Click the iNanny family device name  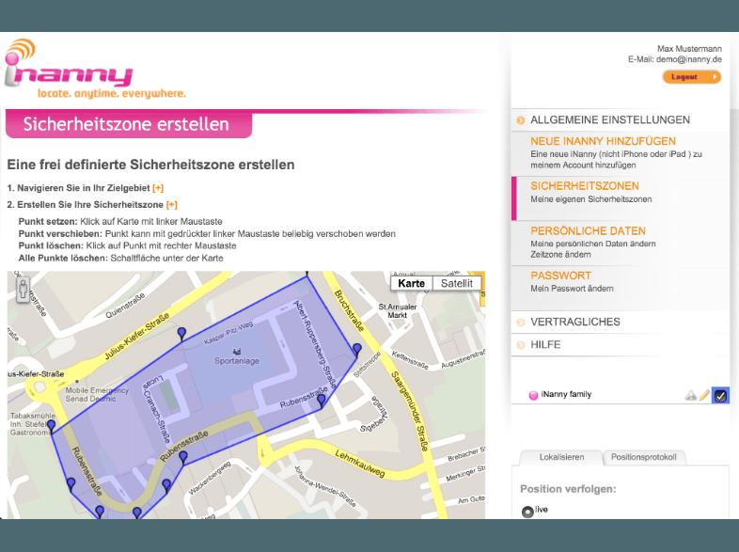[566, 395]
